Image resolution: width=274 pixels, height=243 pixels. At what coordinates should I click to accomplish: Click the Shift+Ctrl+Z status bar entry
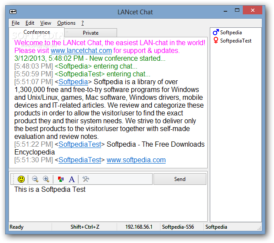85,227
